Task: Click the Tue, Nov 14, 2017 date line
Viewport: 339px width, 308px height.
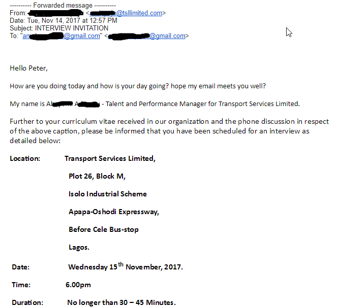Action: point(64,20)
